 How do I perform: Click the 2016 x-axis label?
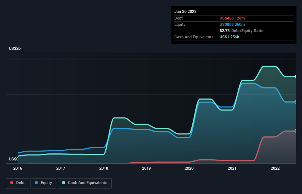18,168
